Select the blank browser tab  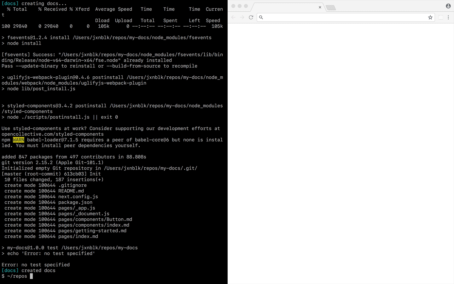click(x=288, y=7)
